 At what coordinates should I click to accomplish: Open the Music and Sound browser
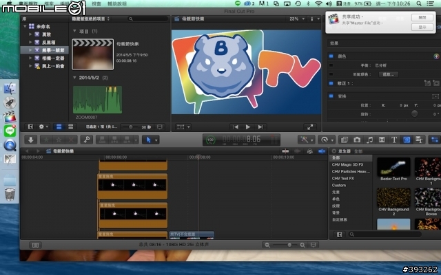point(369,140)
